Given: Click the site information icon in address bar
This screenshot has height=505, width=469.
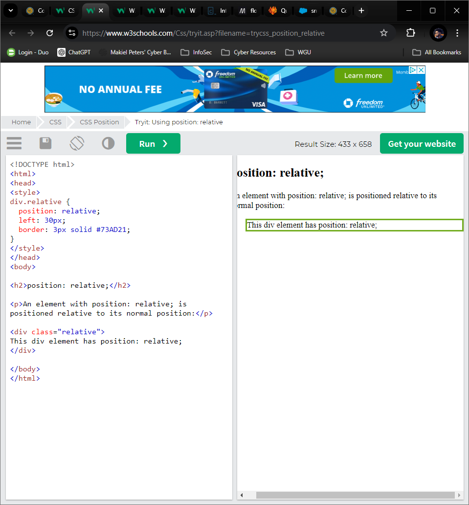Looking at the screenshot, I should [72, 33].
